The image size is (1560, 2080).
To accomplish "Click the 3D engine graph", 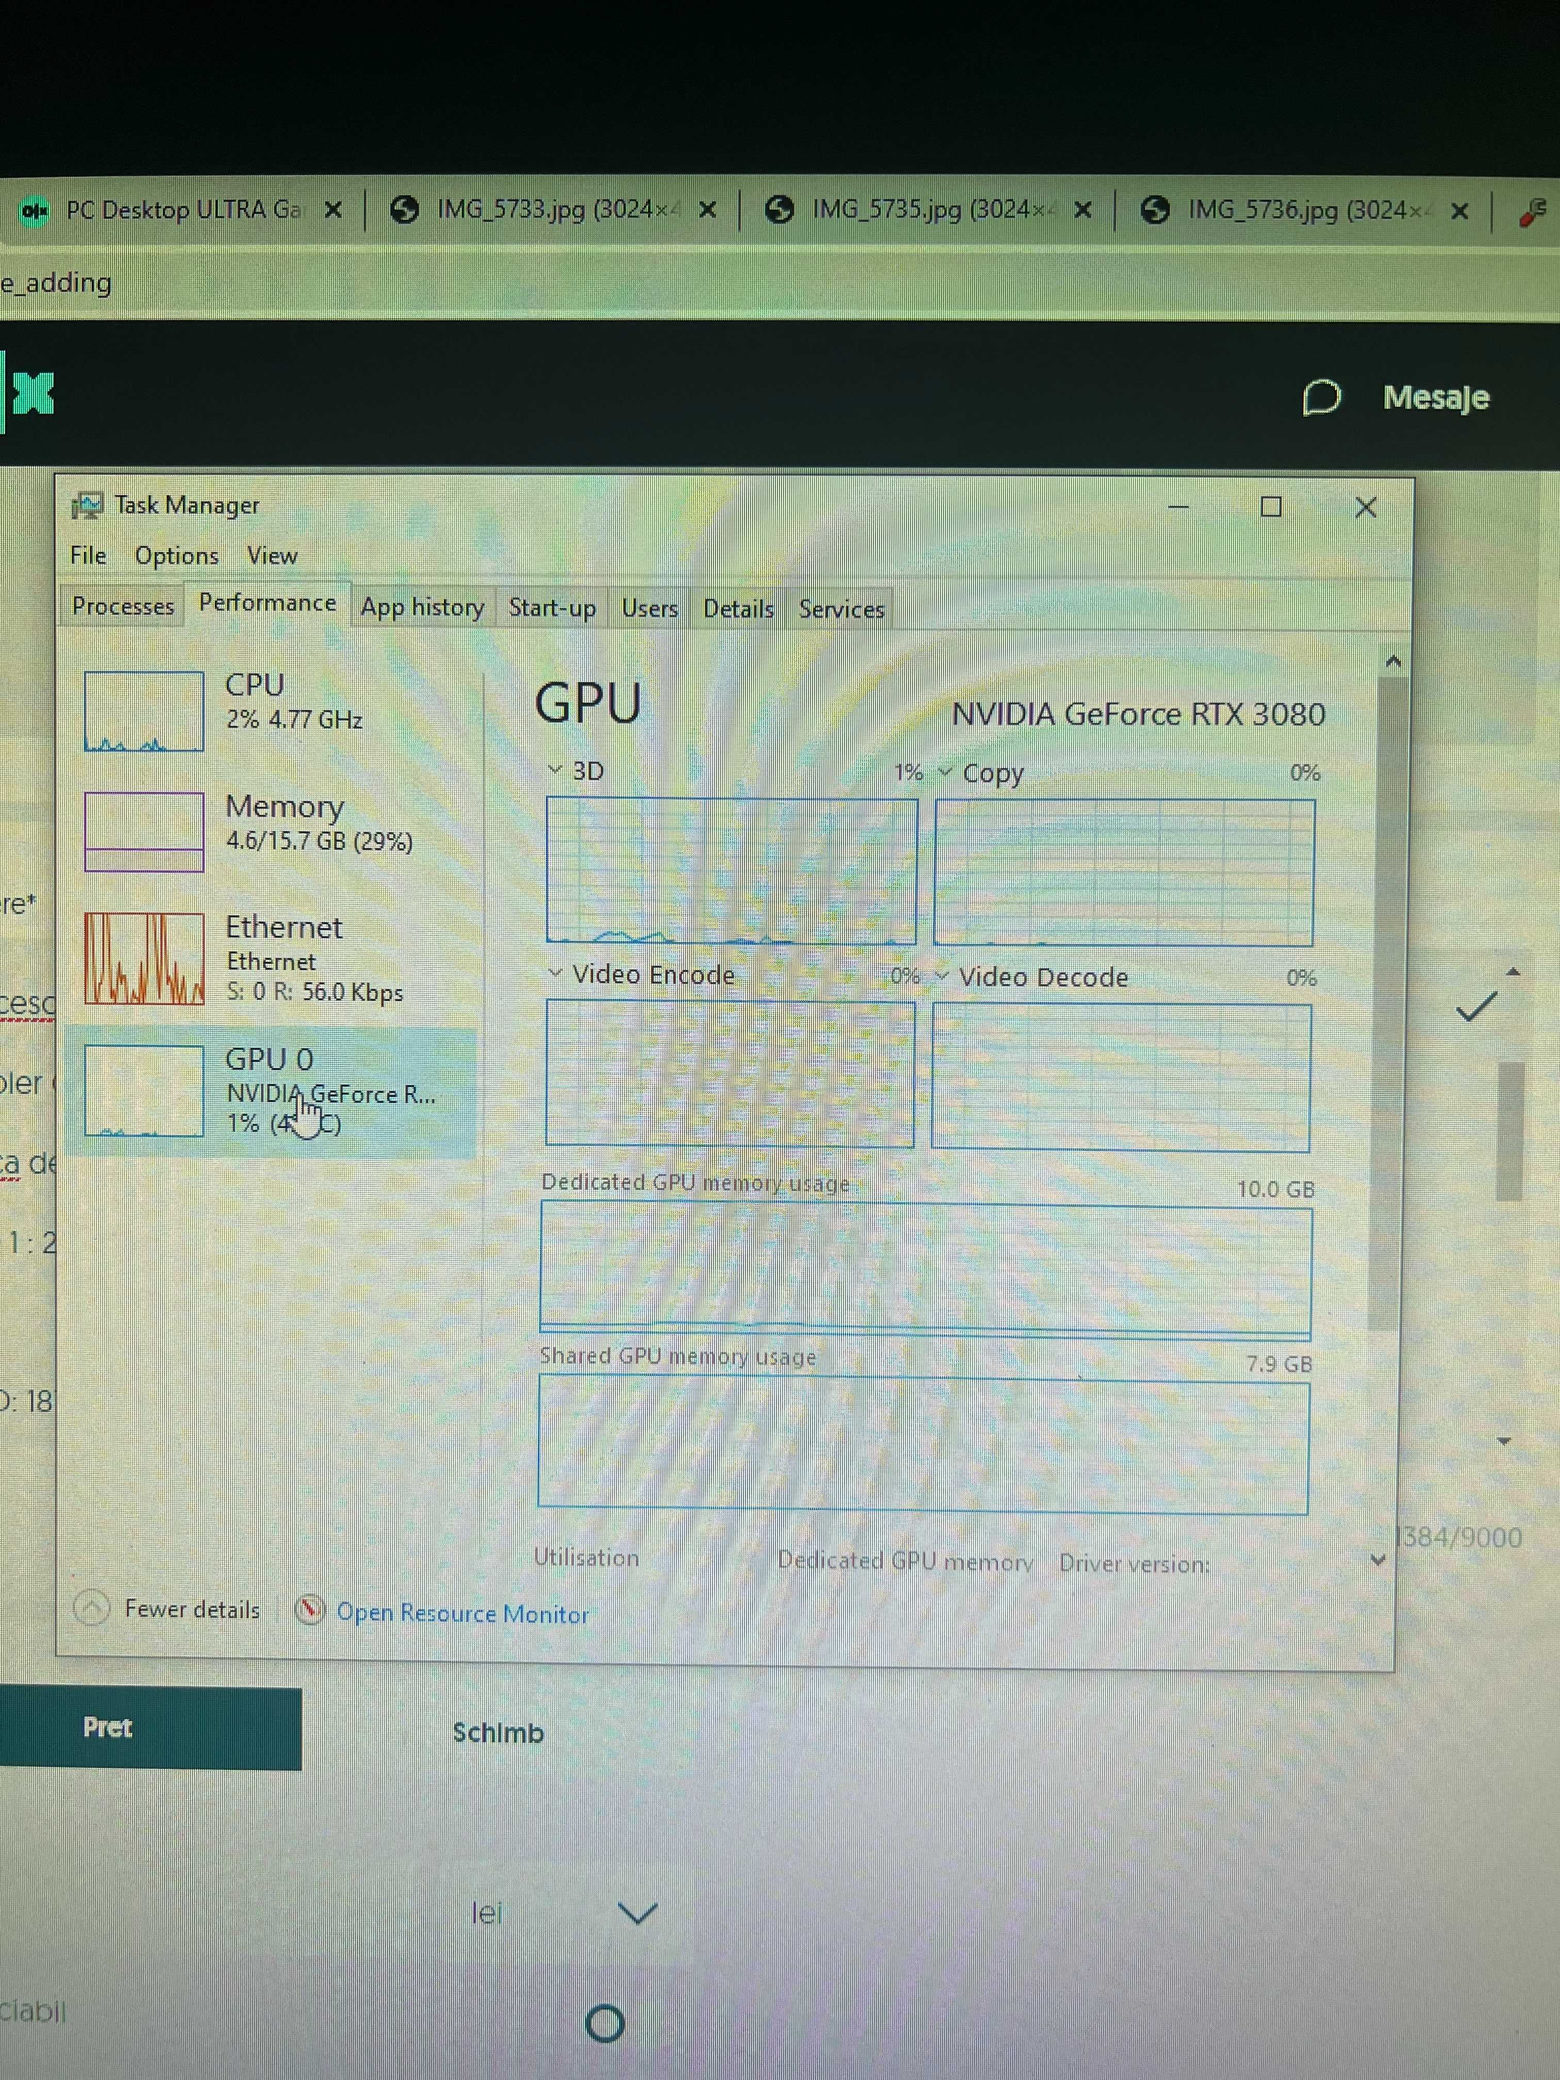I will (x=732, y=871).
